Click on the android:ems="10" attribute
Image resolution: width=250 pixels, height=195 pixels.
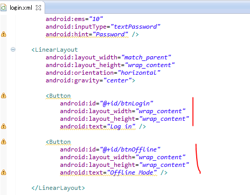pos(74,19)
